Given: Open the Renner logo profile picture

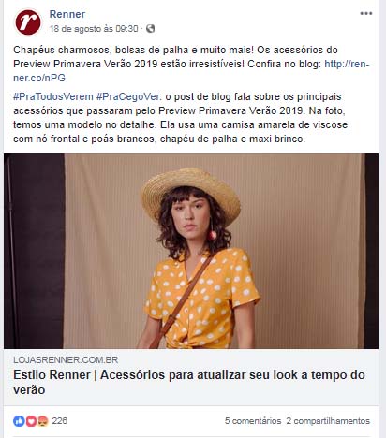Looking at the screenshot, I should click(x=28, y=22).
